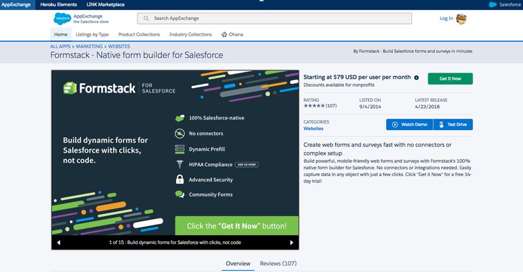This screenshot has width=523, height=272.
Task: Click the Dynamic Prefill icon
Action: 180,149
